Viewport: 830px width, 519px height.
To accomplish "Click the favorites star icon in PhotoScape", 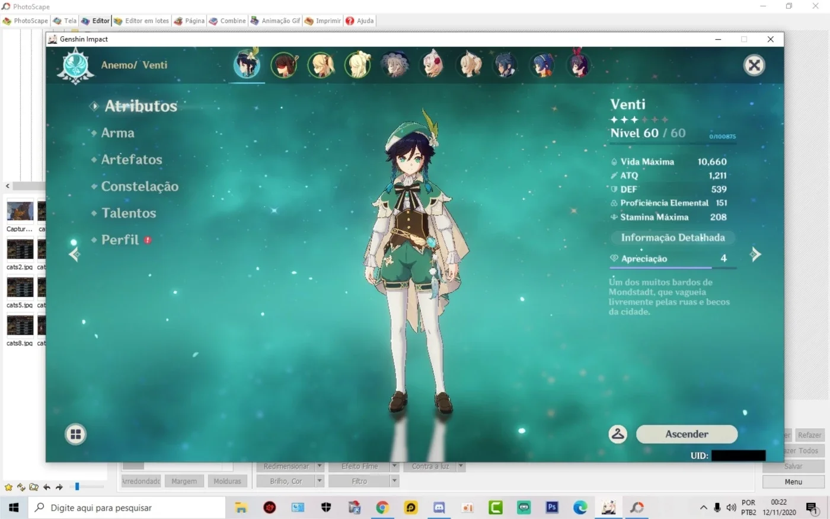I will click(8, 487).
